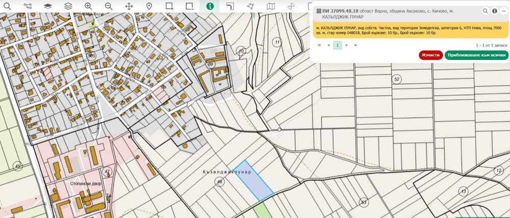Select the pan (four-arrow) tool
This screenshot has height=218, width=510.
click(129, 6)
